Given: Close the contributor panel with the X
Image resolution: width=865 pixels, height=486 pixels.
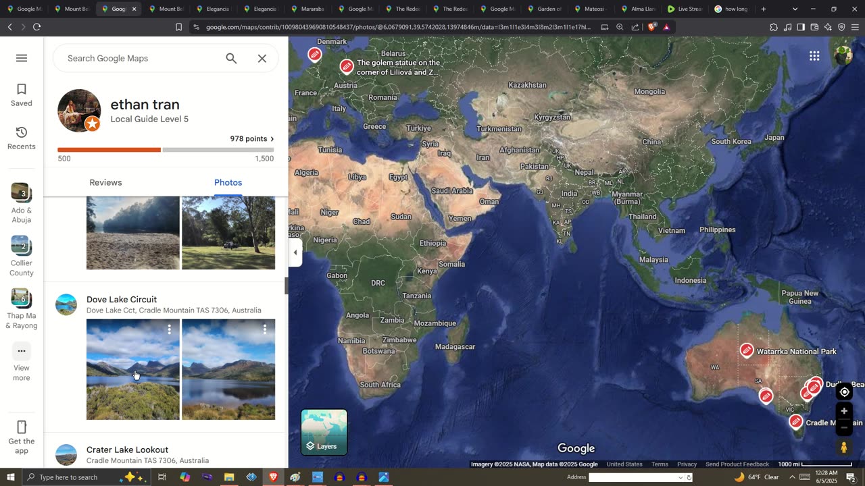Looking at the screenshot, I should coord(262,59).
